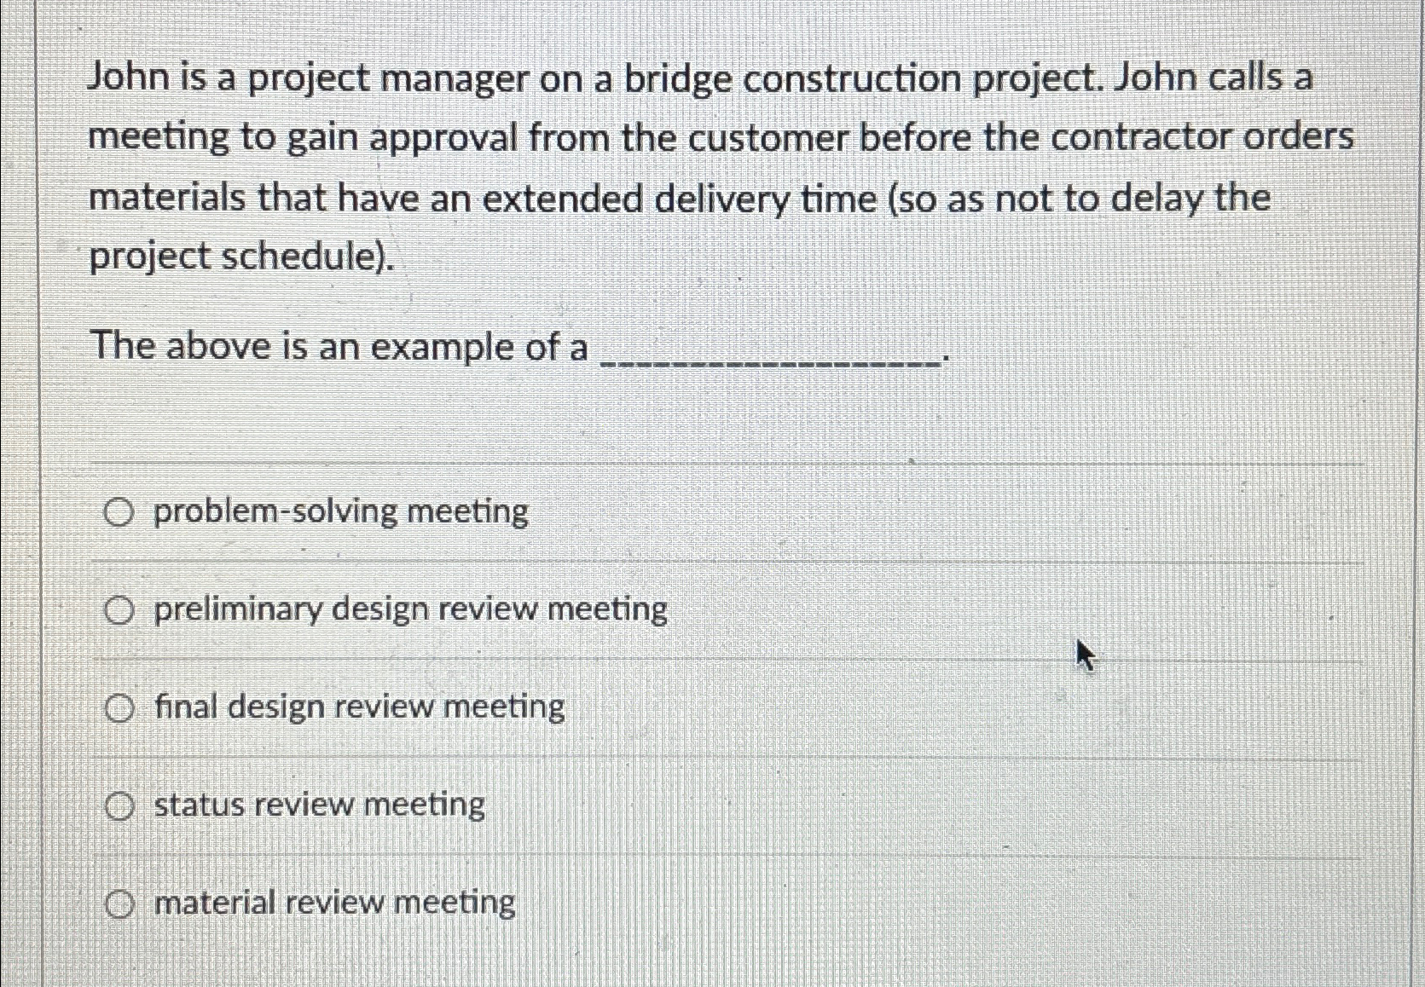Select the problem-solving meeting radio button

[120, 511]
